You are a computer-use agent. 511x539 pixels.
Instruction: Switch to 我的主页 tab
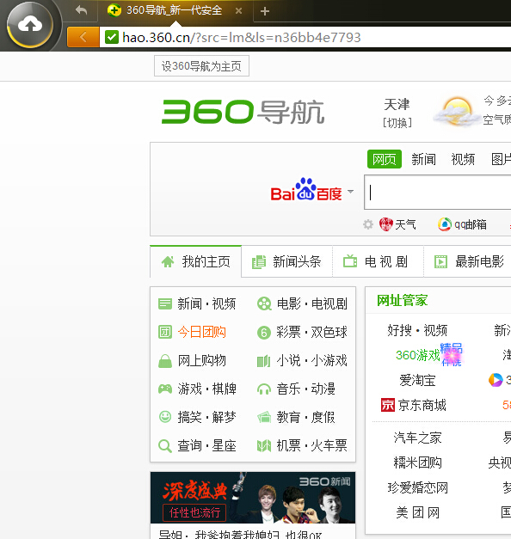196,262
